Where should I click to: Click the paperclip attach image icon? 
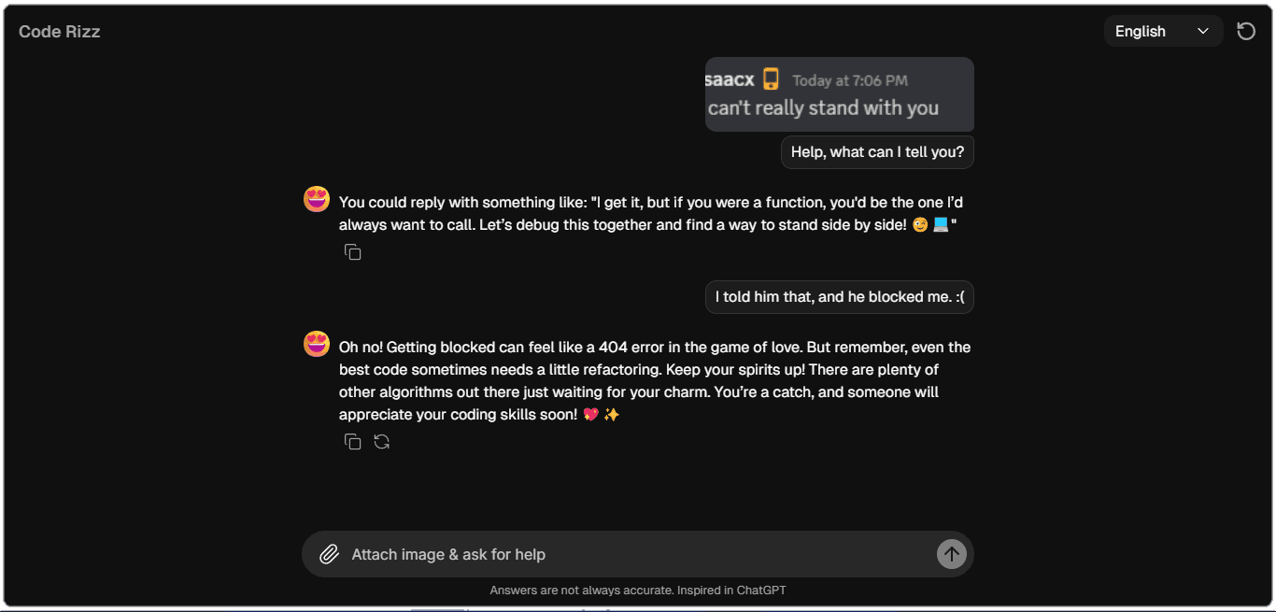pyautogui.click(x=329, y=554)
